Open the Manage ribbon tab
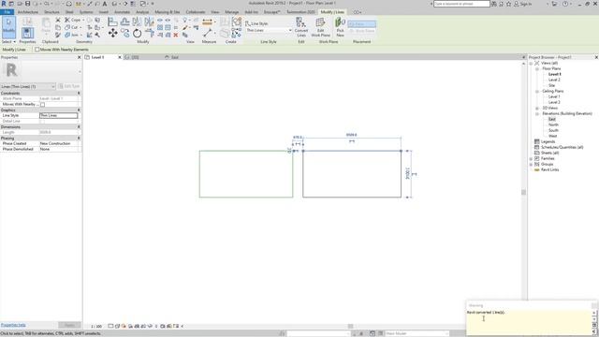 click(231, 12)
